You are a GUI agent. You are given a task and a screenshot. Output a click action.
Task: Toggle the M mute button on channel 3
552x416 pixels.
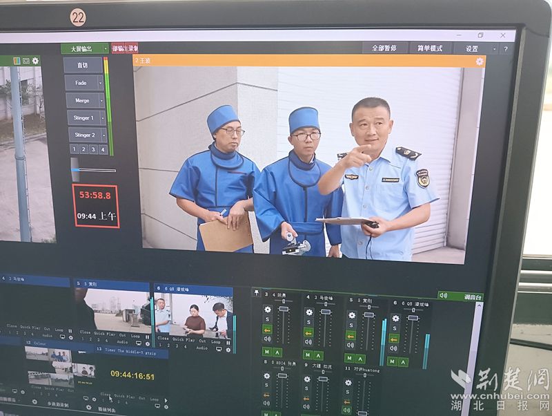point(267,352)
